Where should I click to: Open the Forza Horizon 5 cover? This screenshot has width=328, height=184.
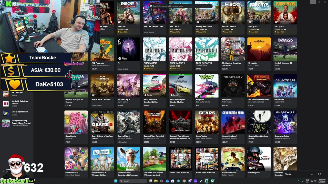click(x=155, y=86)
